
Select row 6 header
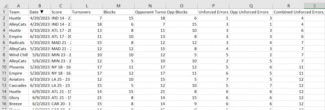tap(4, 42)
